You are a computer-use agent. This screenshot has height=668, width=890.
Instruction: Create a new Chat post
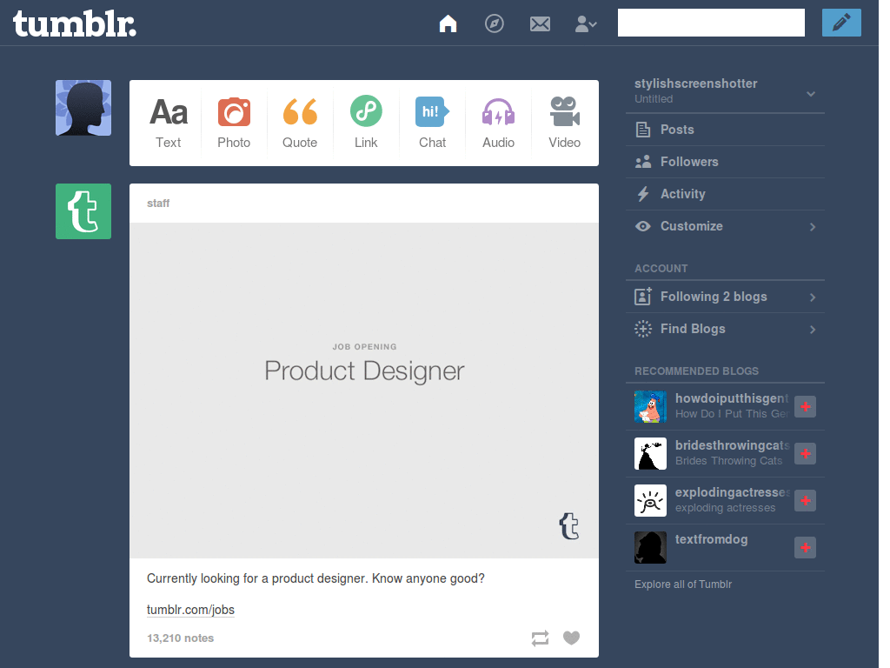point(432,124)
